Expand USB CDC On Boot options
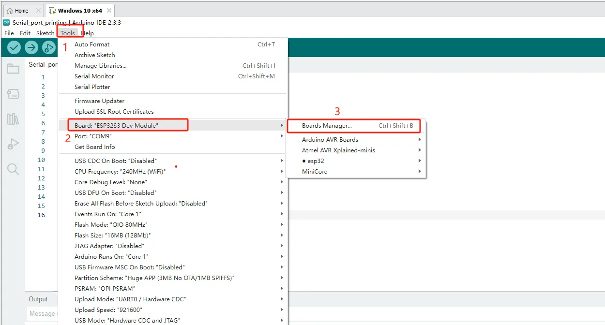 (x=173, y=161)
